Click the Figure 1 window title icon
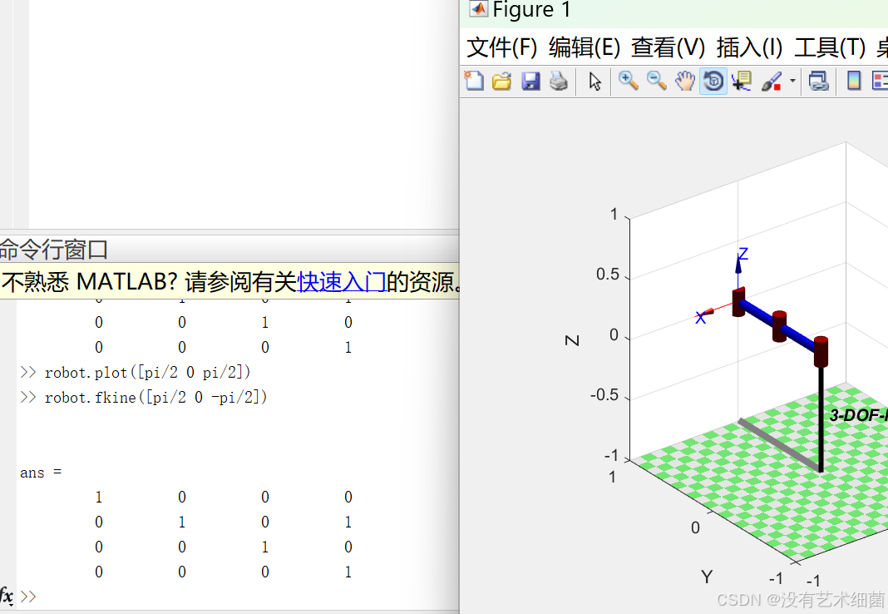The height and width of the screenshot is (614, 888). point(479,9)
